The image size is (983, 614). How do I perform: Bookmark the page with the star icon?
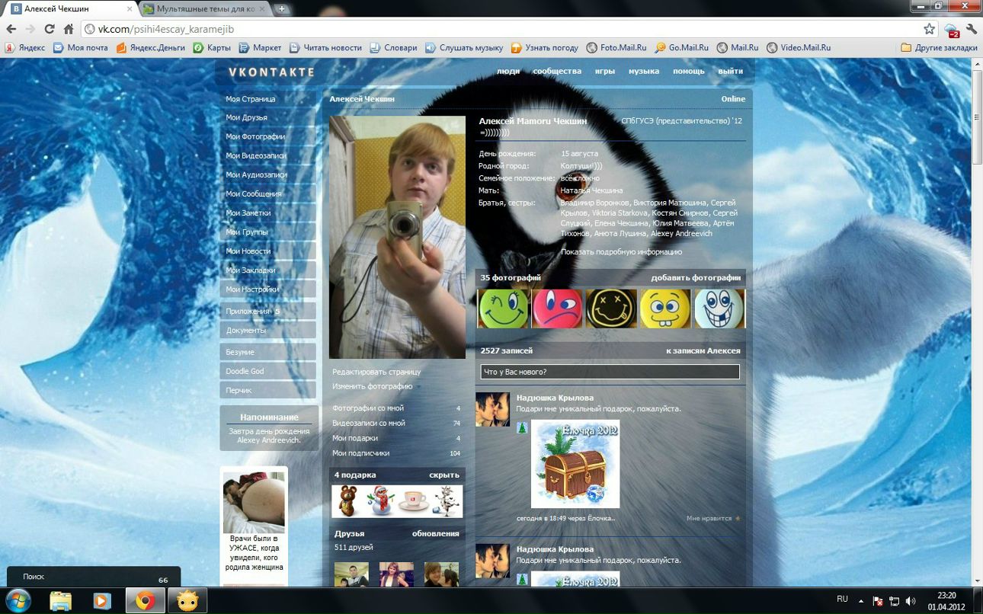click(929, 29)
